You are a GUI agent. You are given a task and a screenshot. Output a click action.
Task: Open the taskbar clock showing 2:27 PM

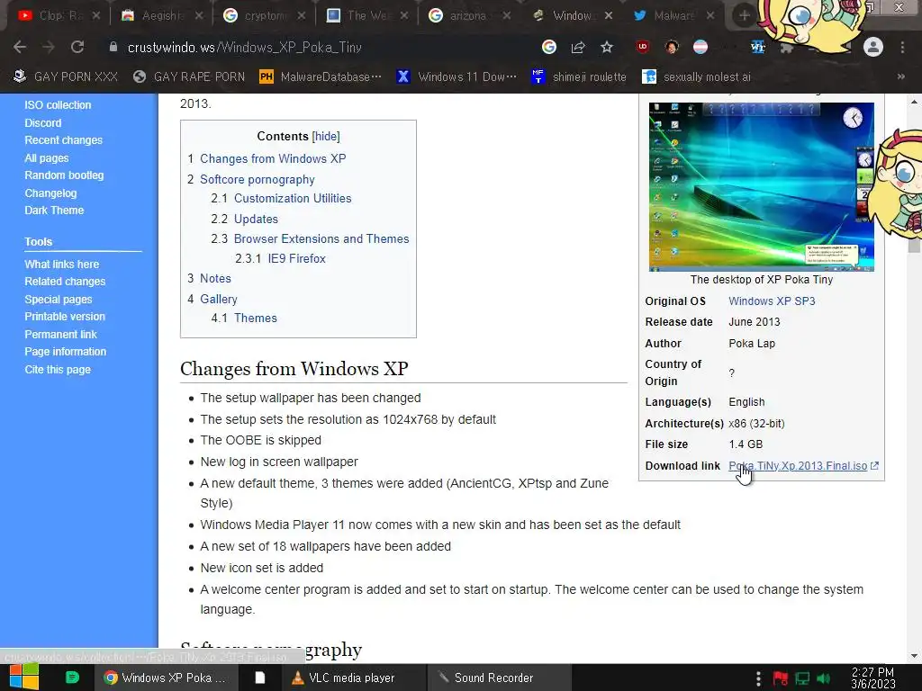pyautogui.click(x=873, y=678)
